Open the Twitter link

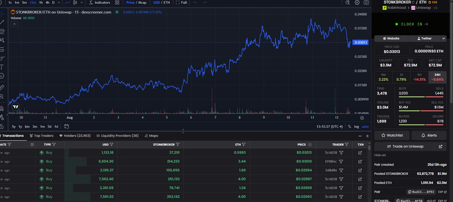(424, 39)
